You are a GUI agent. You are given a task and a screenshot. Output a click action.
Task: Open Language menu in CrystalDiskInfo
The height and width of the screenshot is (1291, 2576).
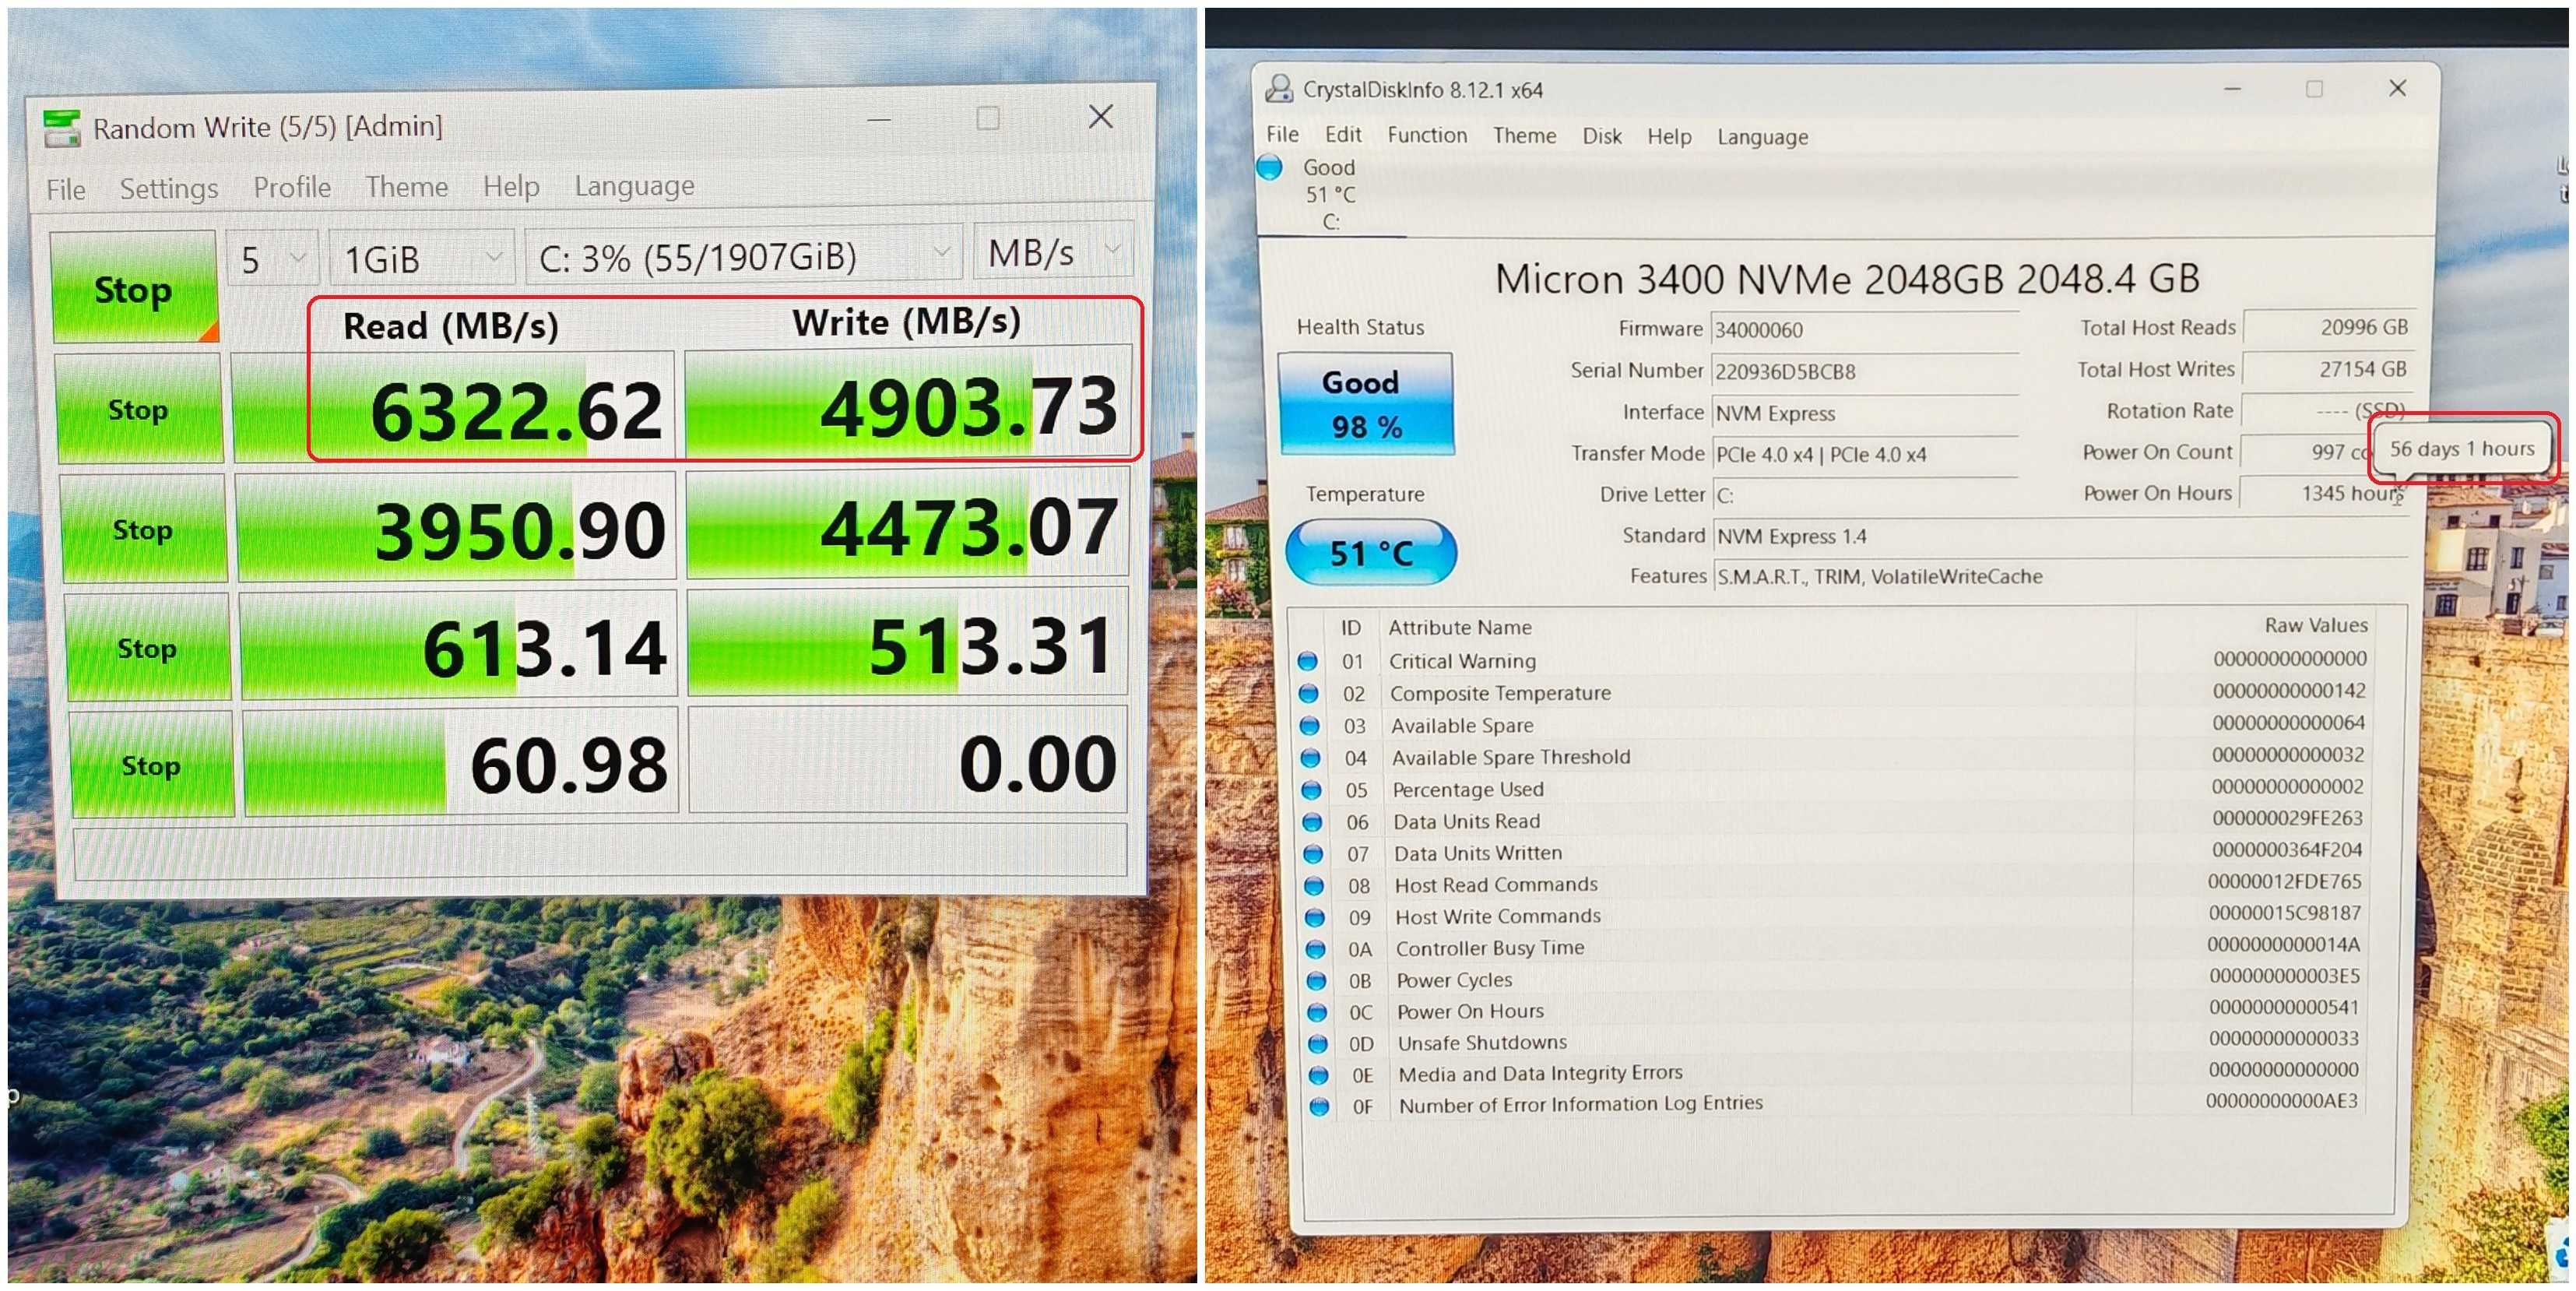click(x=1762, y=137)
